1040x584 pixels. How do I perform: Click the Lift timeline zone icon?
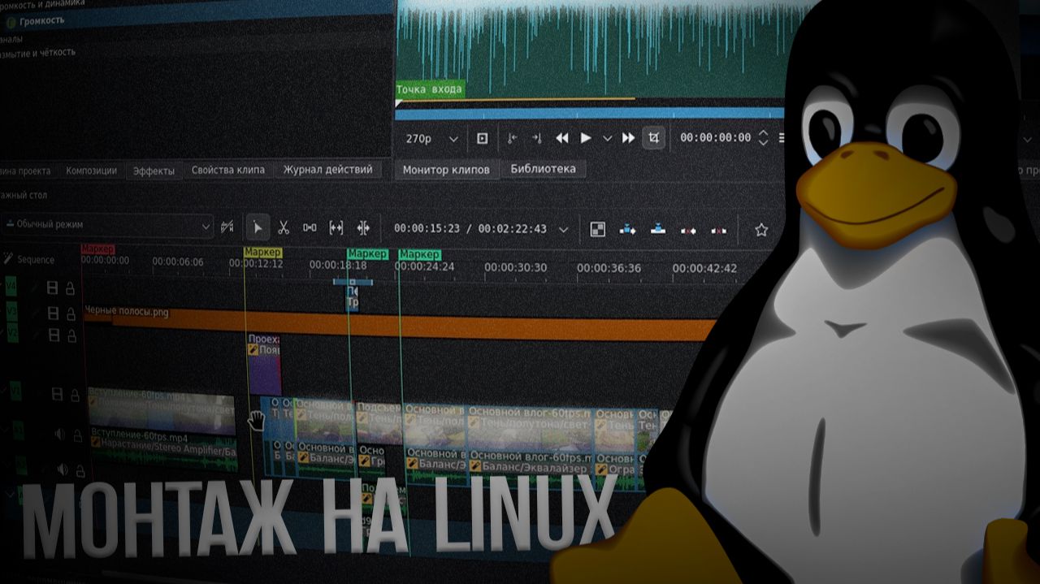[x=718, y=231]
